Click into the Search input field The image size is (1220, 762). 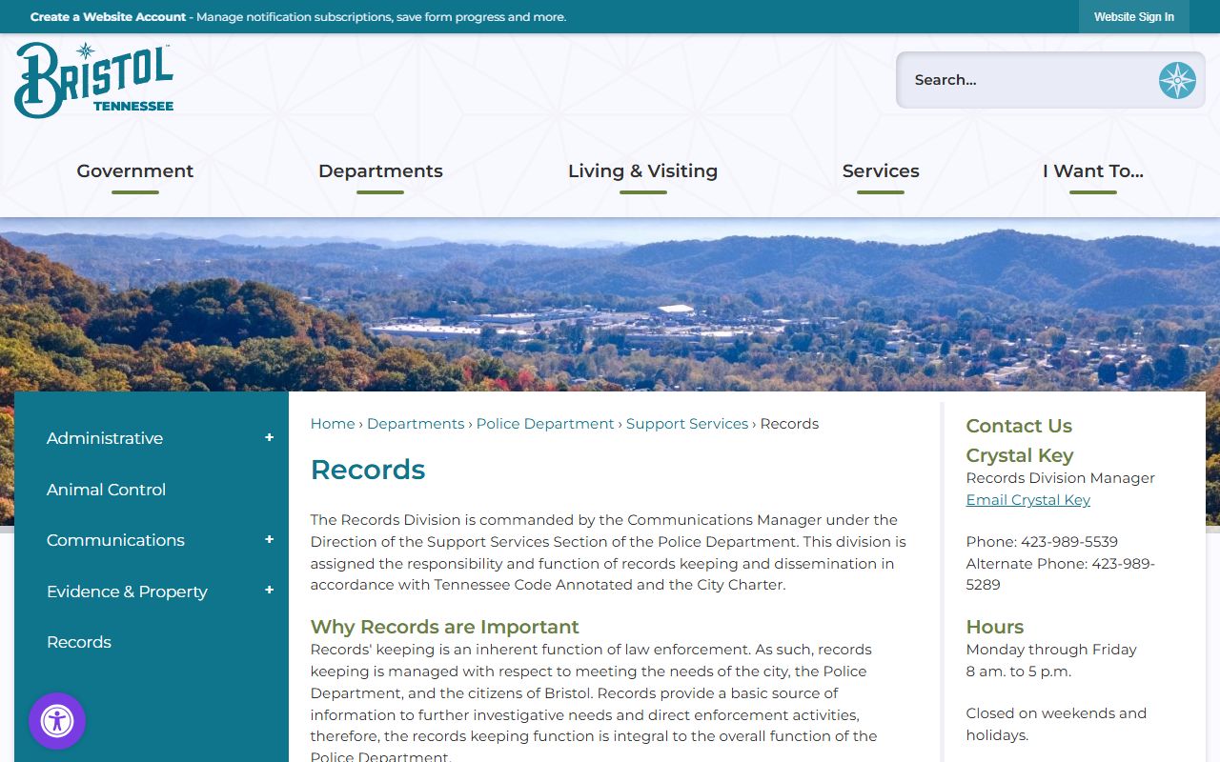[1025, 80]
